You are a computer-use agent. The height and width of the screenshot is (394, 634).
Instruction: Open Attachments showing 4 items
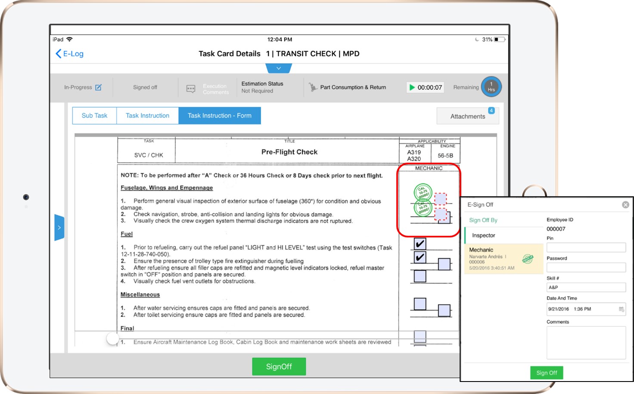point(468,116)
